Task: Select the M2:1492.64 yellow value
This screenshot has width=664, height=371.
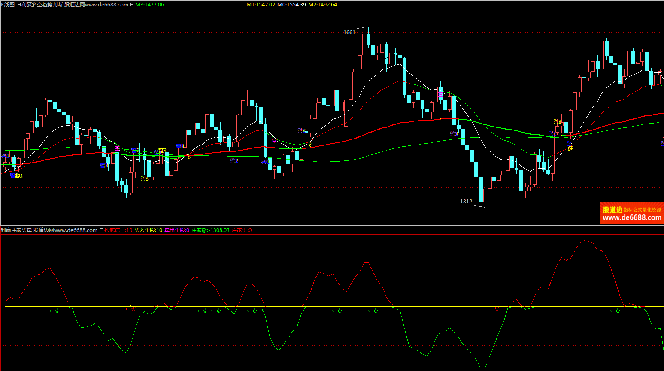Action: click(x=322, y=5)
